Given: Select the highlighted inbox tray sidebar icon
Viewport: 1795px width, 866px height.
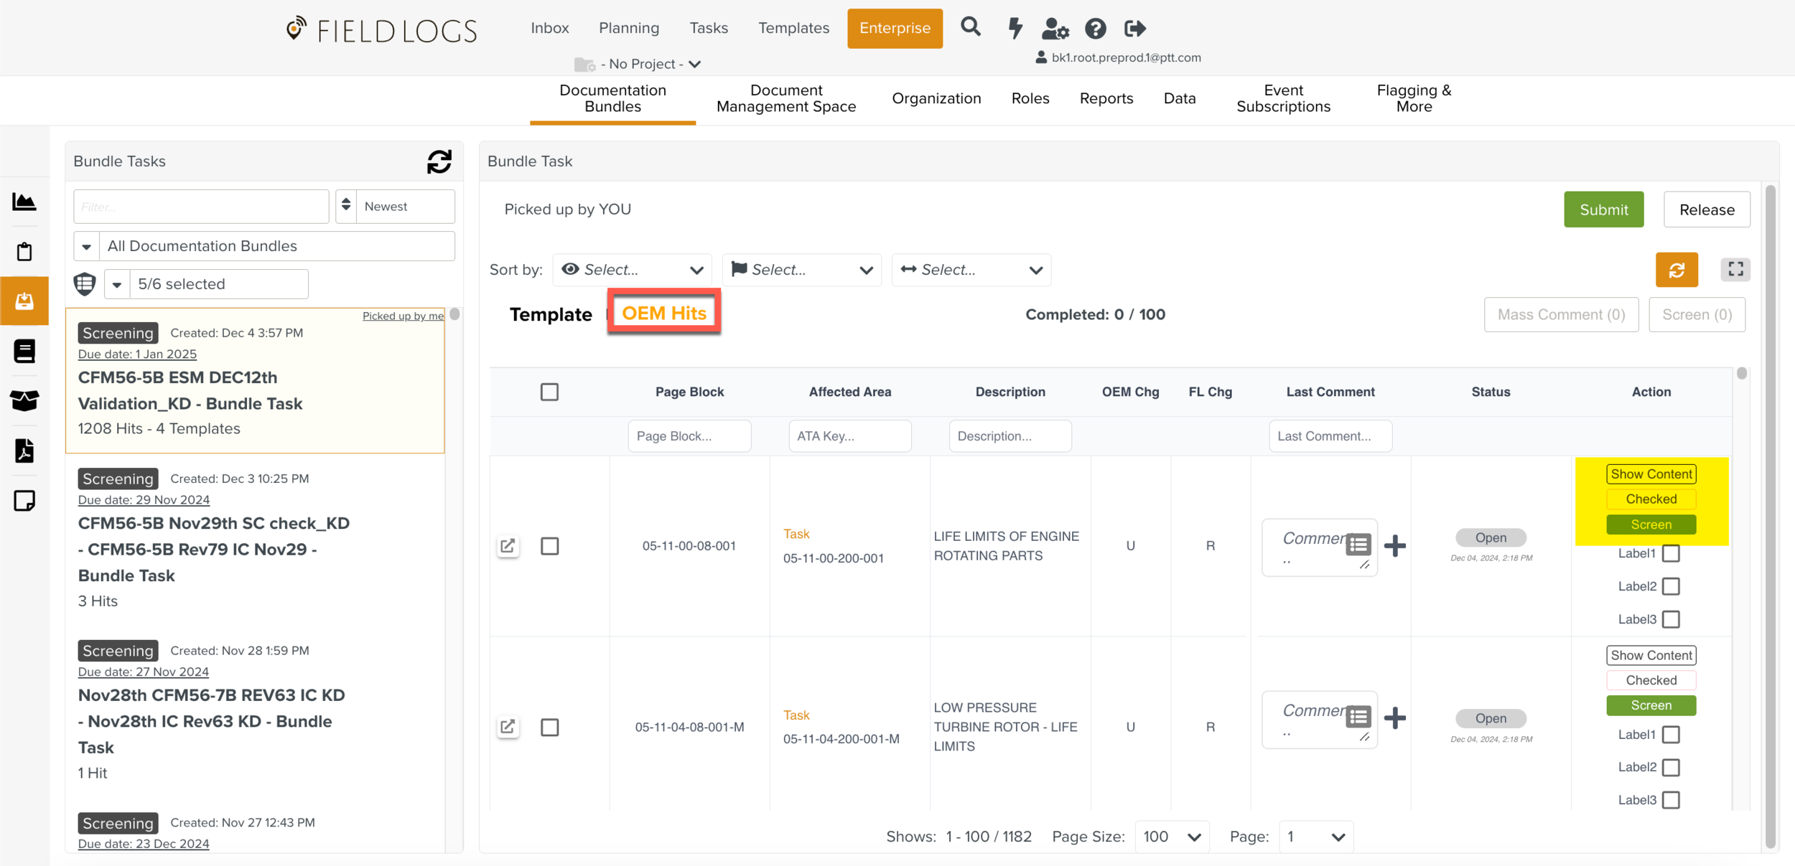Looking at the screenshot, I should [x=24, y=301].
